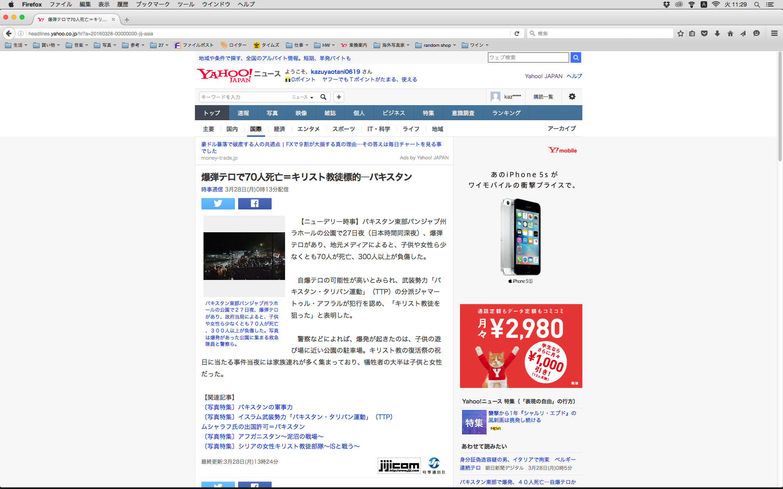Click the article photo thumbnail
Image resolution: width=783 pixels, height=489 pixels.
click(x=244, y=256)
